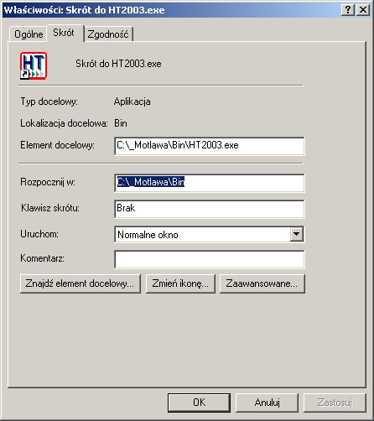Click the Skrót do HT2003.exe name label
Screen dimensions: 374x421
click(118, 64)
